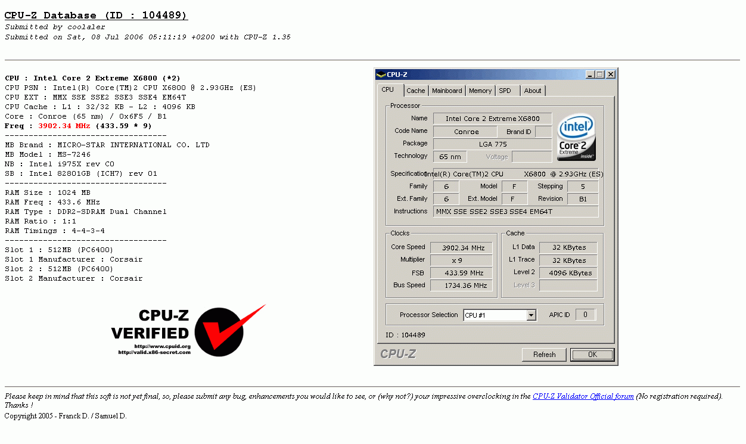
Task: Open the CPU-Z Validator Official forum link
Action: pyautogui.click(x=583, y=396)
